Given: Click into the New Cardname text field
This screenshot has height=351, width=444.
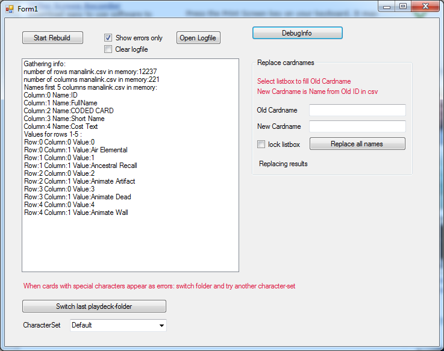Looking at the screenshot, I should tap(357, 126).
